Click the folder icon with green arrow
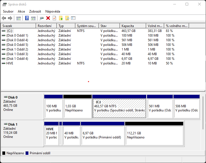This screenshot has width=206, height=163. point(61,18)
